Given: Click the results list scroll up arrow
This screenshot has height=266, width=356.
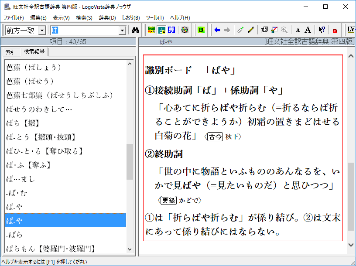Looking at the screenshot, I should (130, 64).
